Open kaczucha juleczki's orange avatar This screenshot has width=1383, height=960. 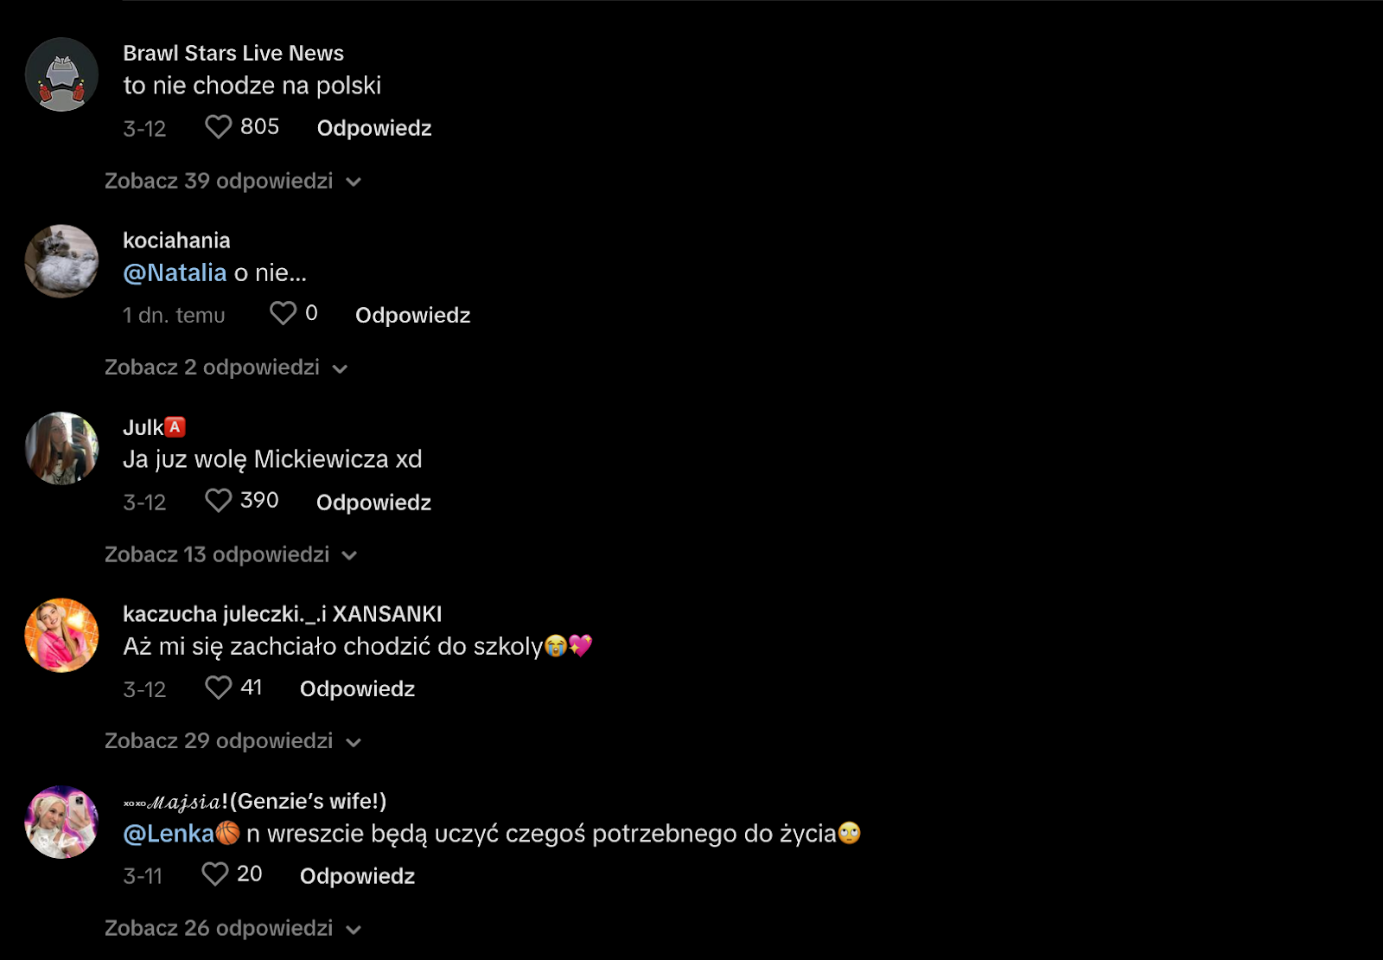[x=61, y=635]
